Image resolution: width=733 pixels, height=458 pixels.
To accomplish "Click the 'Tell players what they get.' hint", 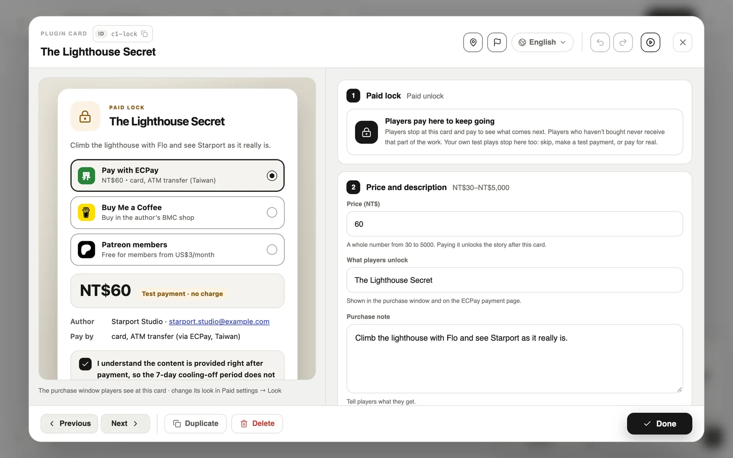I will [x=381, y=402].
